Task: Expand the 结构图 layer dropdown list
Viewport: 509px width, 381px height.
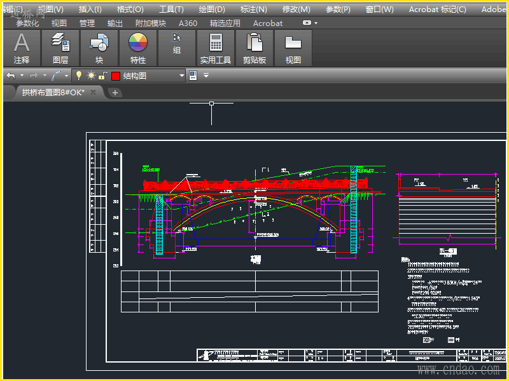Action: (x=182, y=76)
